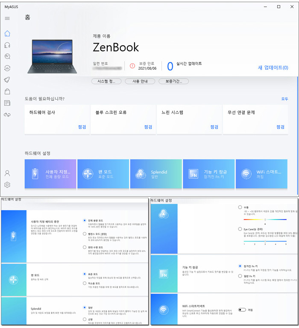Image resolution: width=299 pixels, height=328 pixels.
Task: Click the 실시간 업데이트 label
Action: (x=189, y=64)
